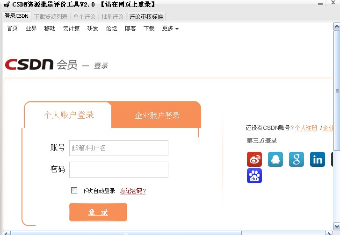
Task: Select the 个人账户登录 tab
Action: point(69,115)
